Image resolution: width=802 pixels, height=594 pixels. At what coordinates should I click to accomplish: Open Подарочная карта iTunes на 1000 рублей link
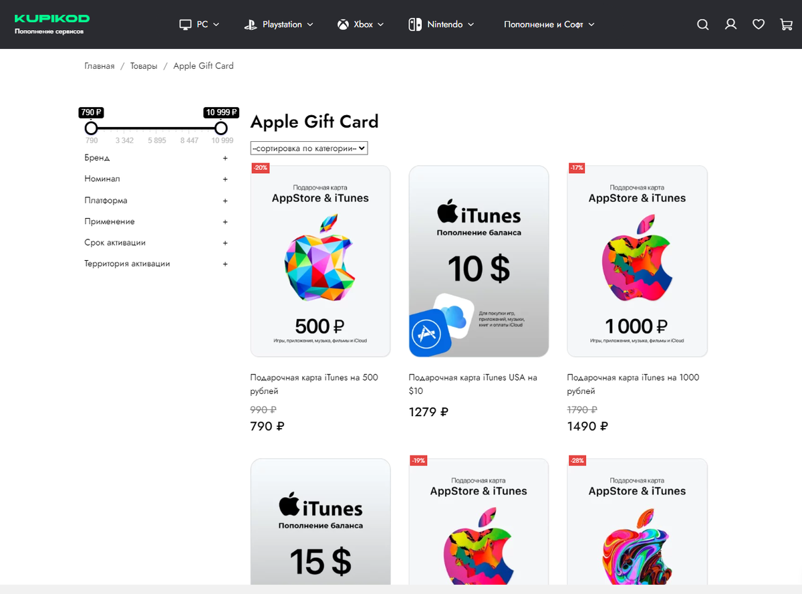633,384
